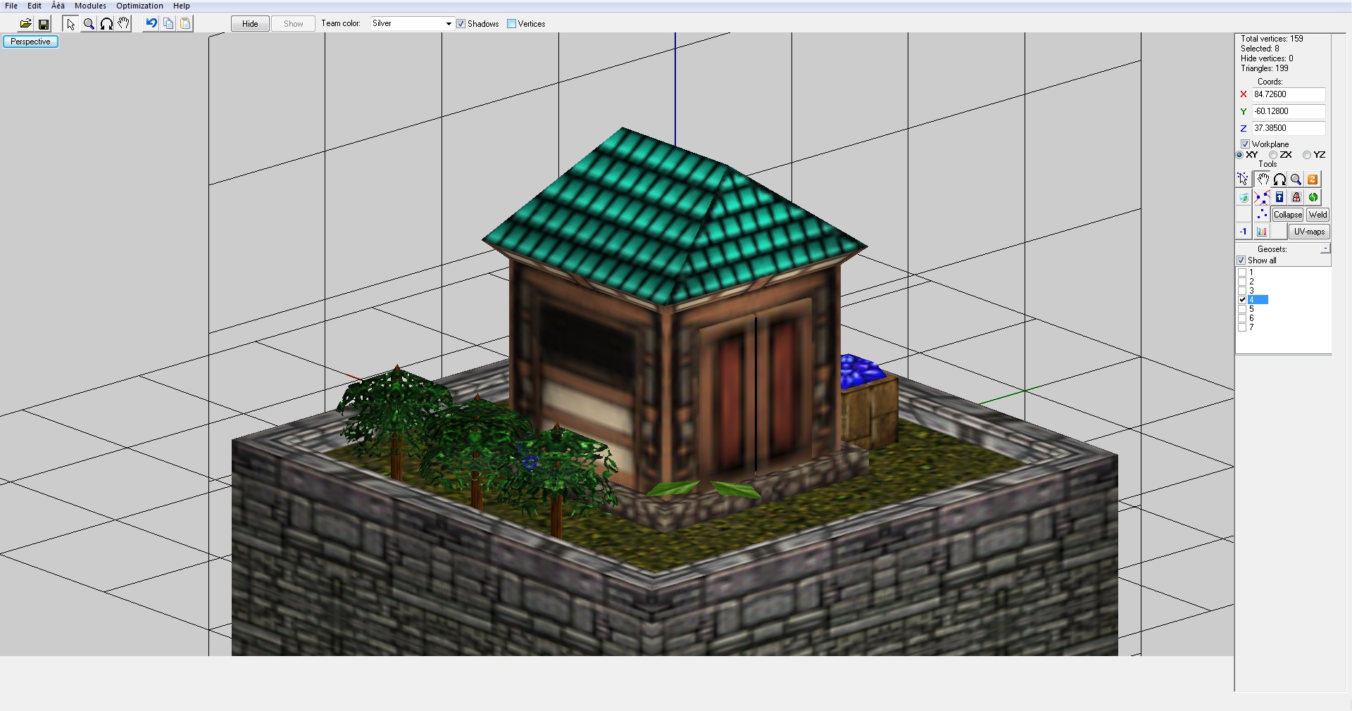1352x711 pixels.
Task: Collapse the Geosets panel with minus button
Action: (x=1325, y=248)
